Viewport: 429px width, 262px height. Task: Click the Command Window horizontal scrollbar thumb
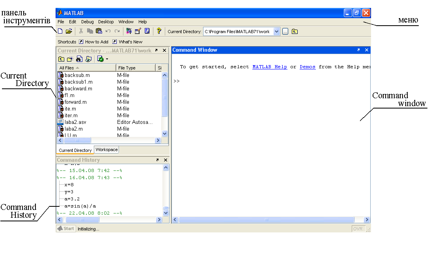click(x=266, y=219)
